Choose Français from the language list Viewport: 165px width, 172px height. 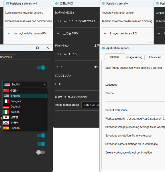[x=25, y=101]
